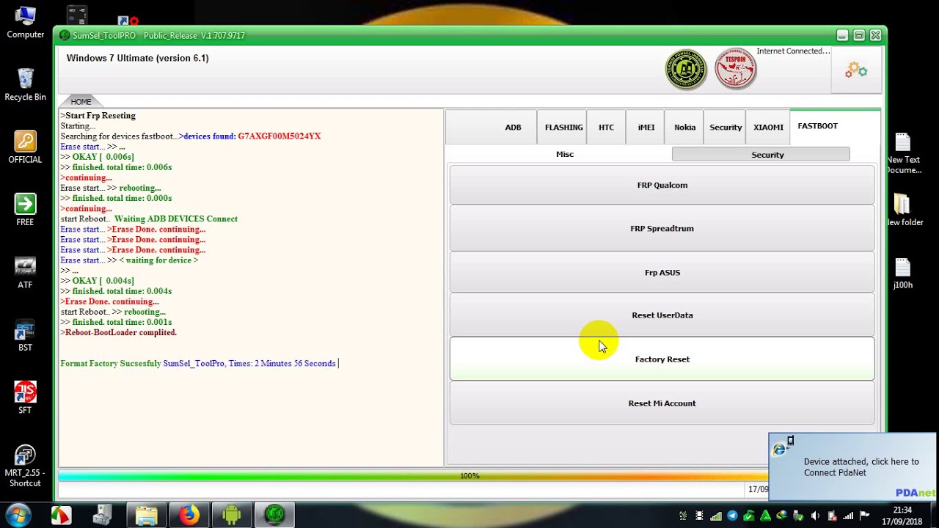Open the Windows Start menu orb
This screenshot has width=939, height=528.
[18, 515]
